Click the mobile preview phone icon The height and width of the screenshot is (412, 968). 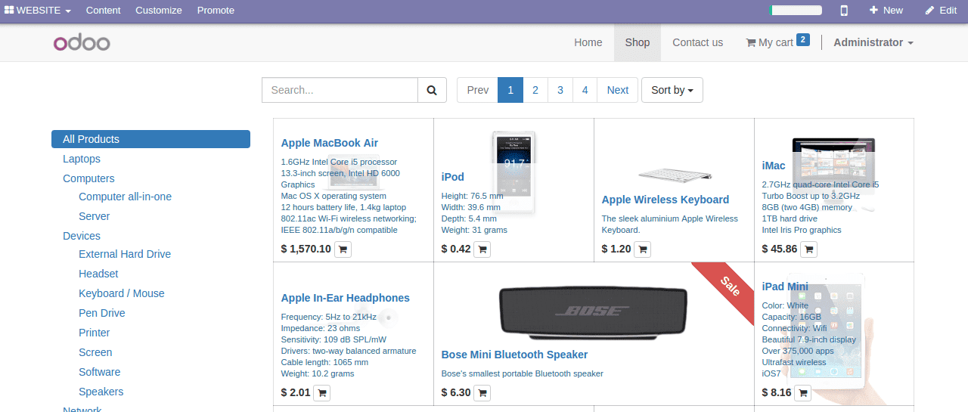[844, 11]
